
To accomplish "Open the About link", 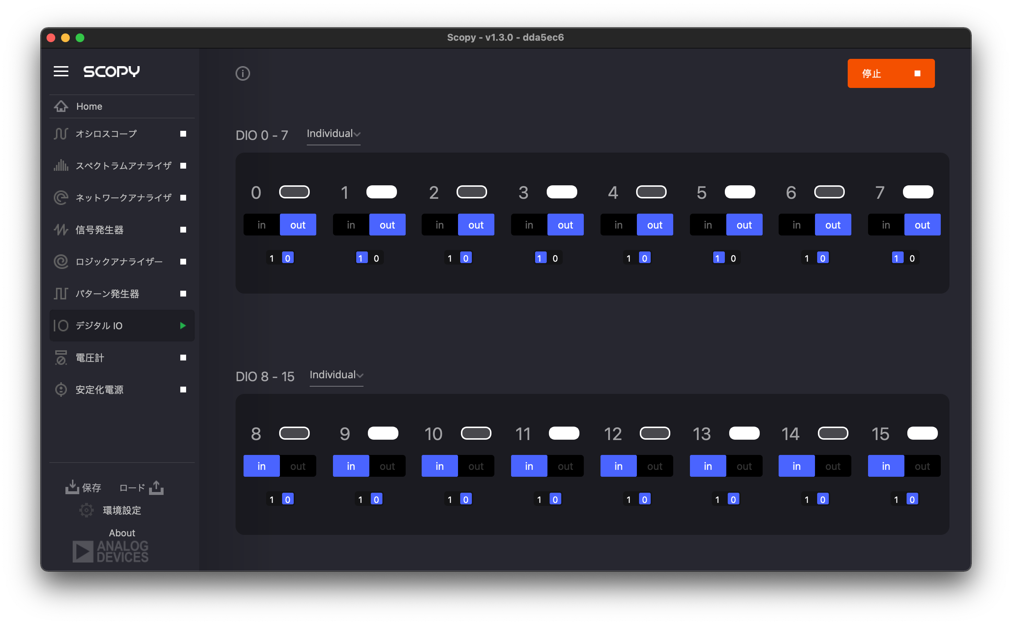I will [122, 533].
